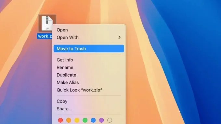Apply the yellow tag color

(x=77, y=120)
